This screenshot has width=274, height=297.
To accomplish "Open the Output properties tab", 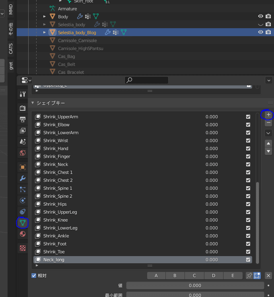I will pyautogui.click(x=23, y=120).
